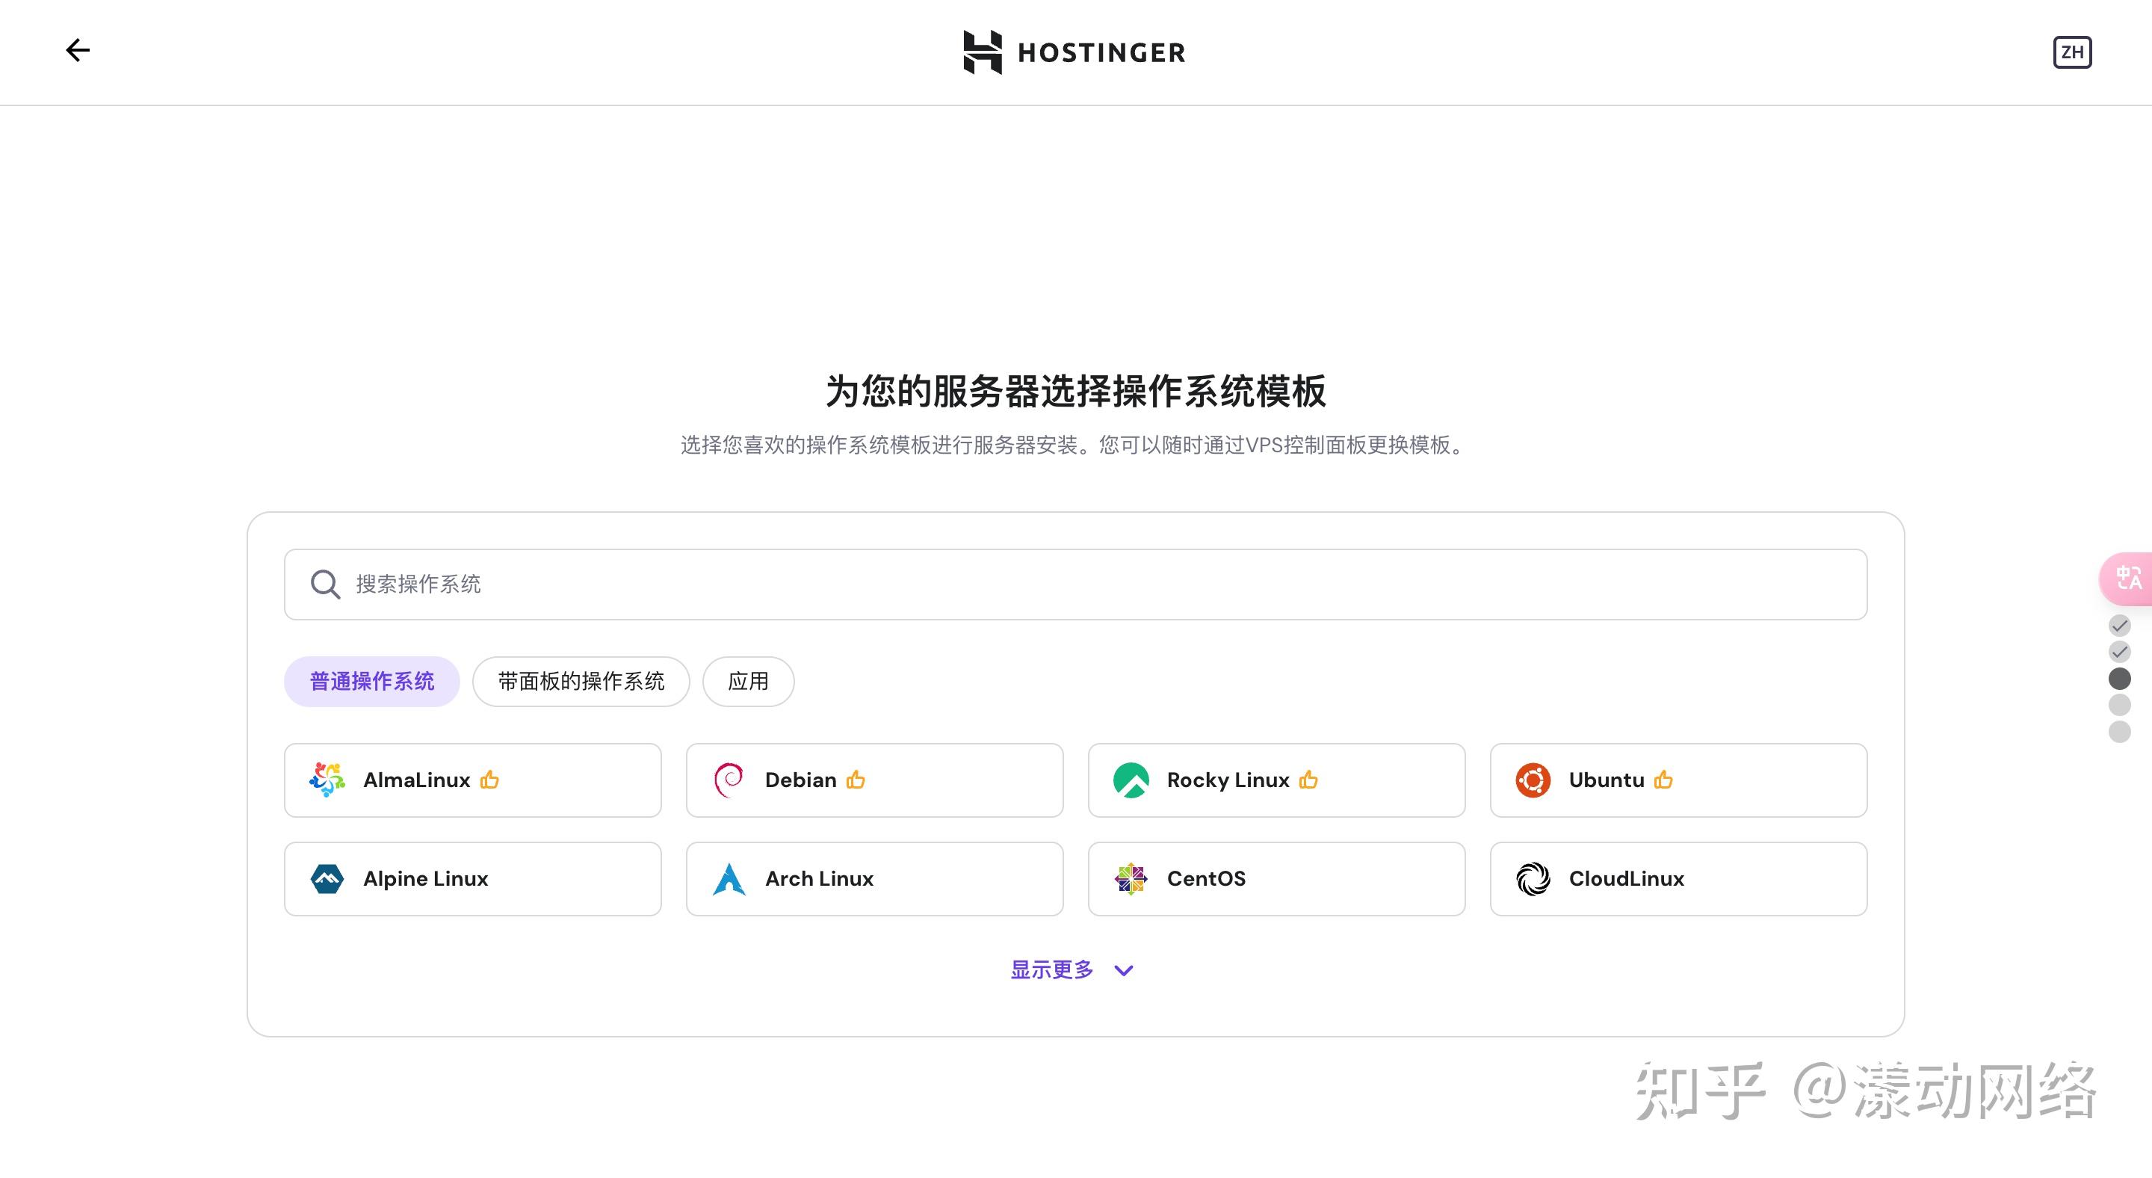Click the CloudLinux spiral logo
2152x1178 pixels.
tap(1533, 879)
